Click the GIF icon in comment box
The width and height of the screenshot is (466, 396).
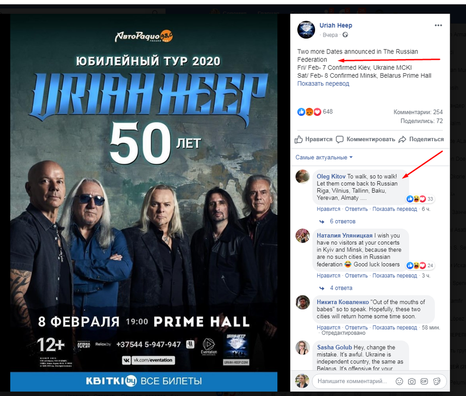pos(424,381)
